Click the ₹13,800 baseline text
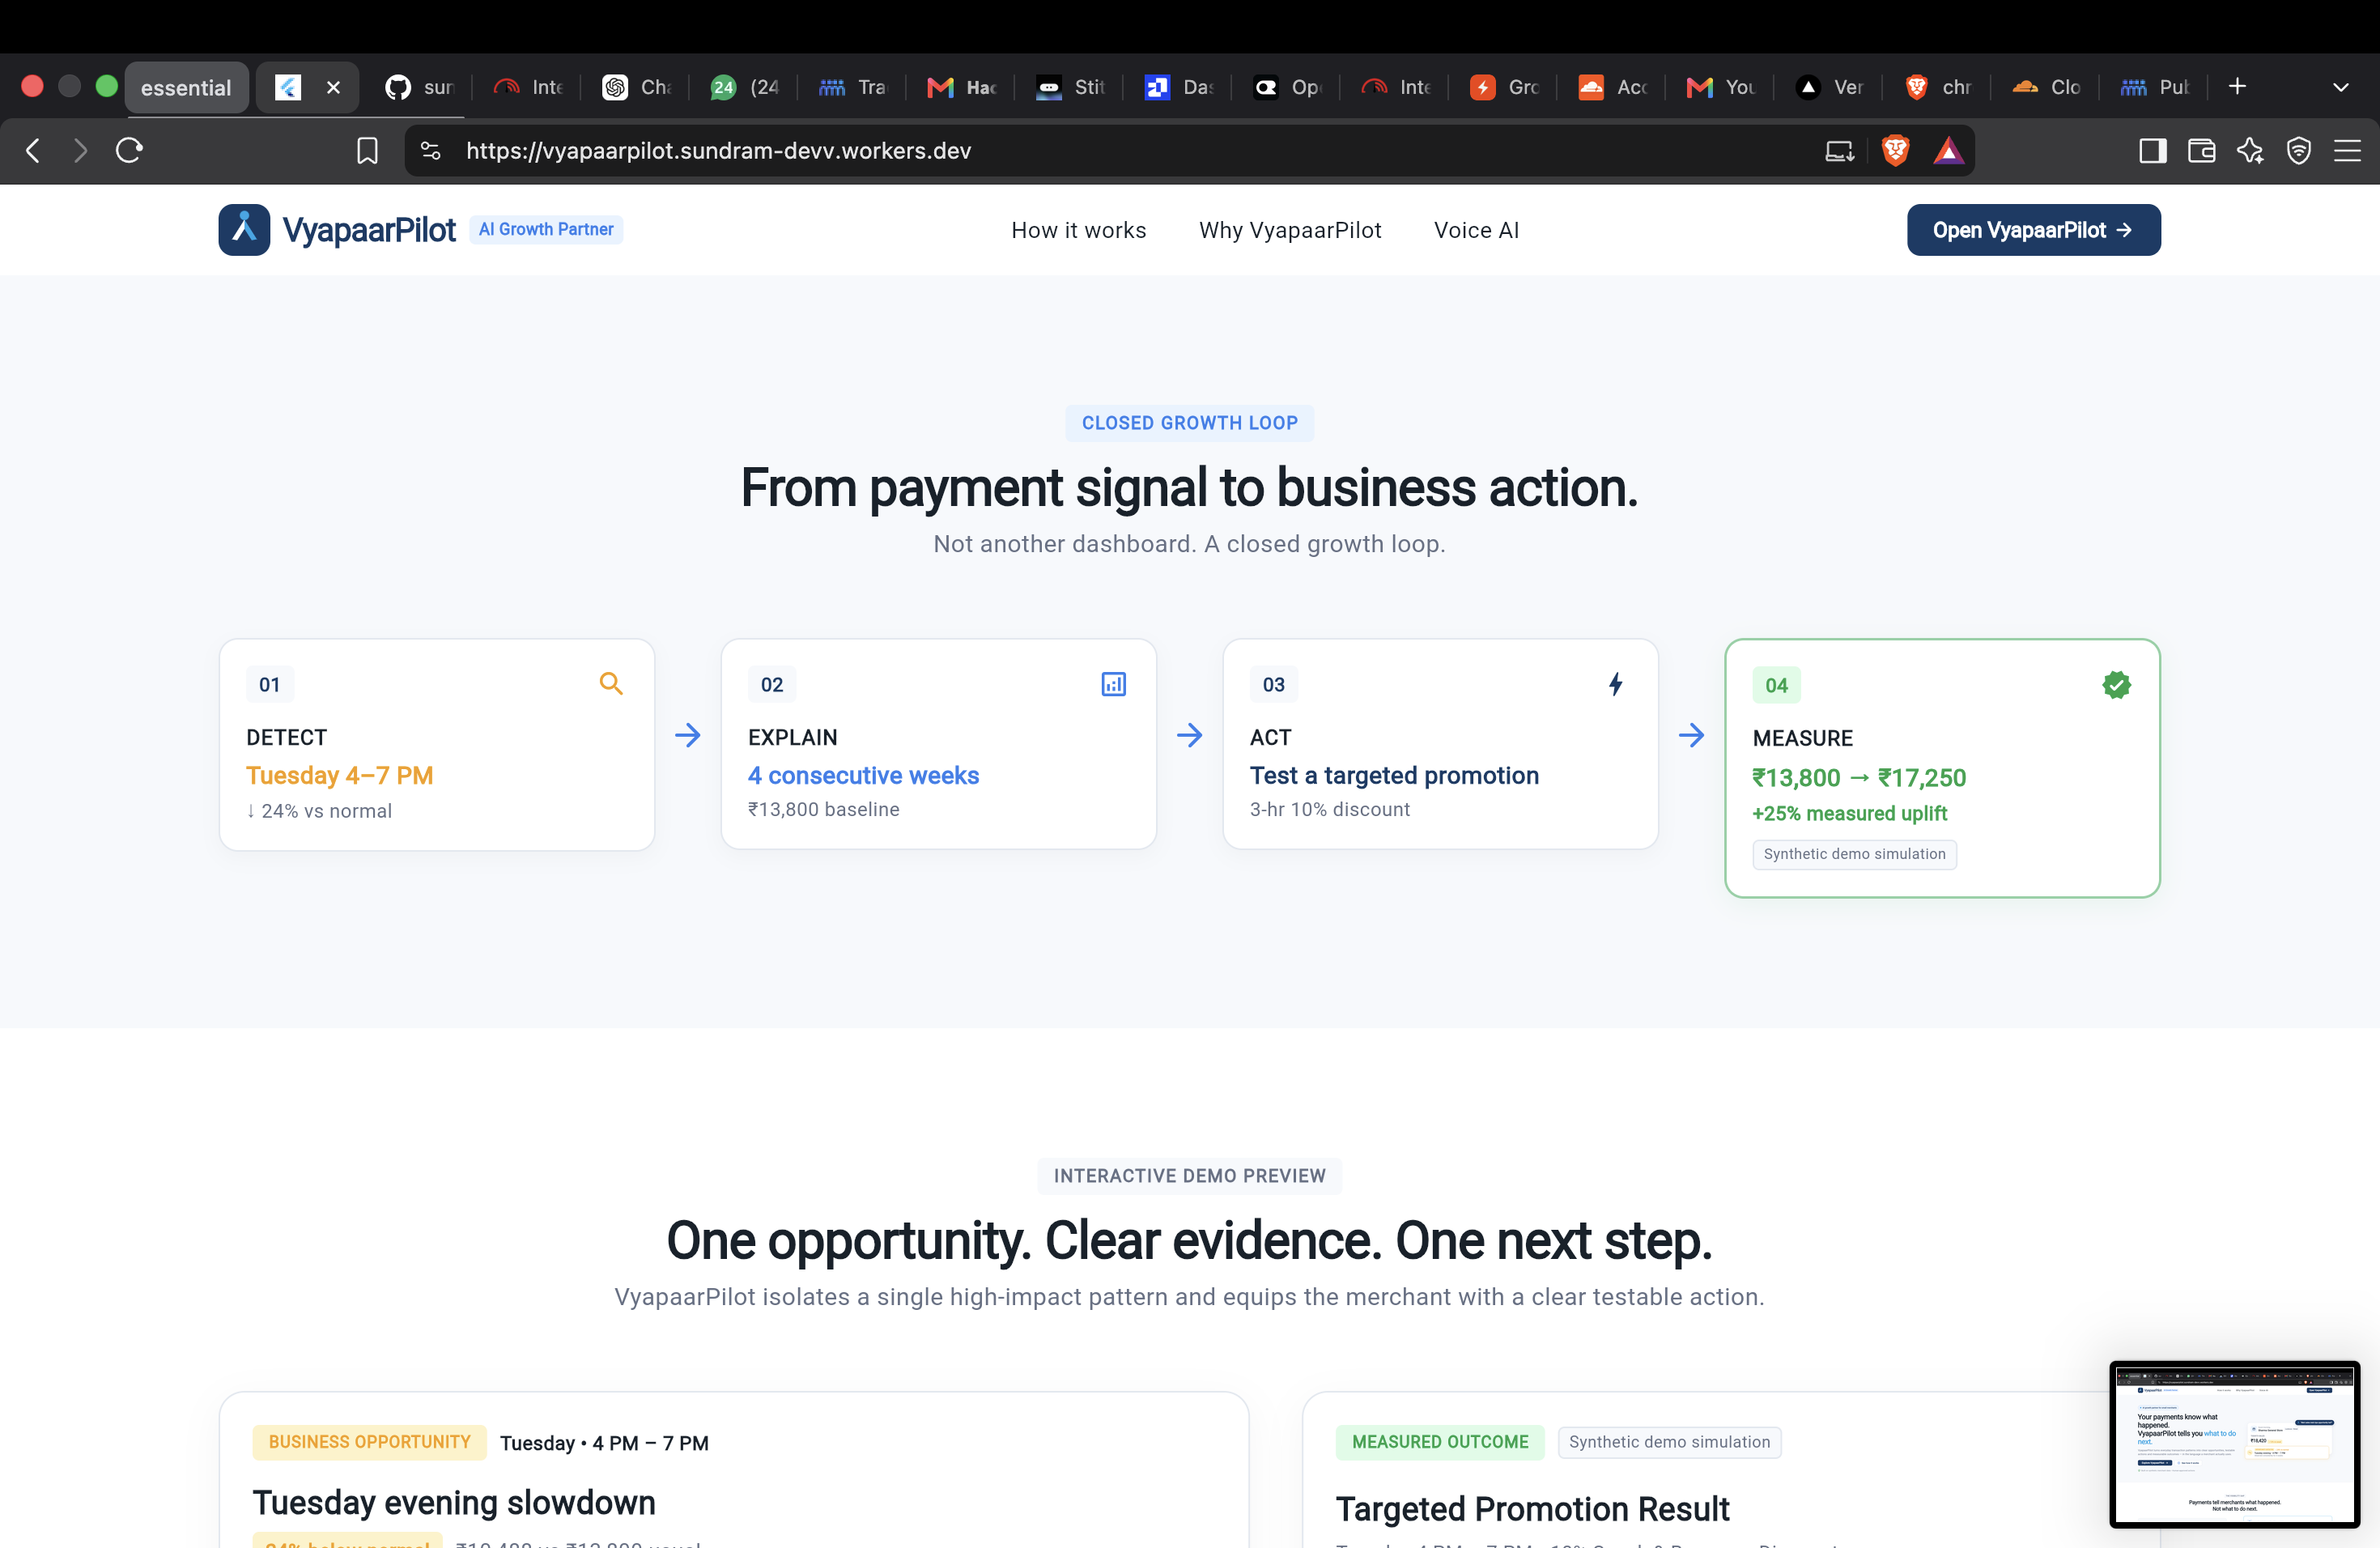Screen dimensions: 2380x1548 (823, 810)
